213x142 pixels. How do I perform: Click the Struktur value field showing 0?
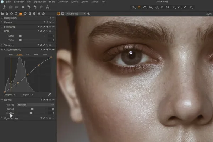[x=51, y=113]
